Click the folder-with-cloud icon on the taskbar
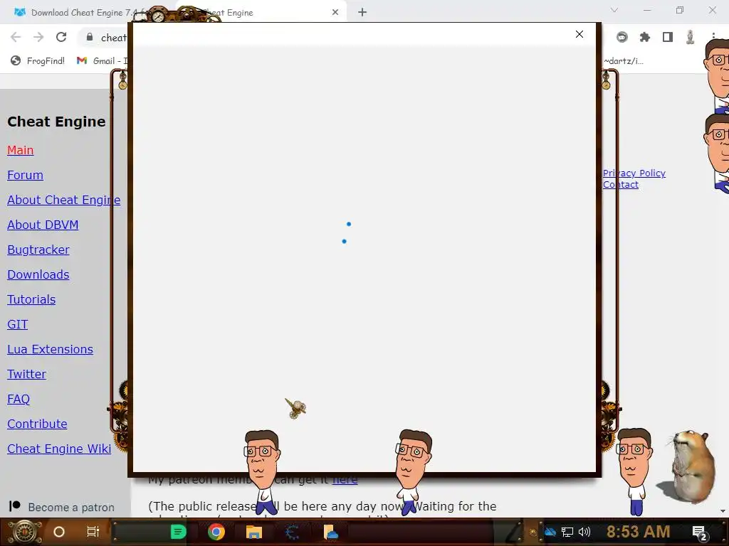729x546 pixels. [330, 532]
